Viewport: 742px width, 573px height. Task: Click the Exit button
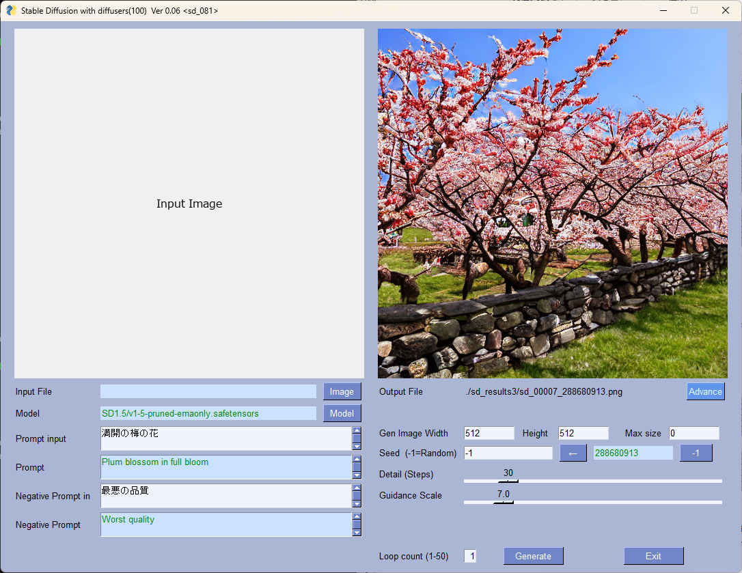[652, 556]
